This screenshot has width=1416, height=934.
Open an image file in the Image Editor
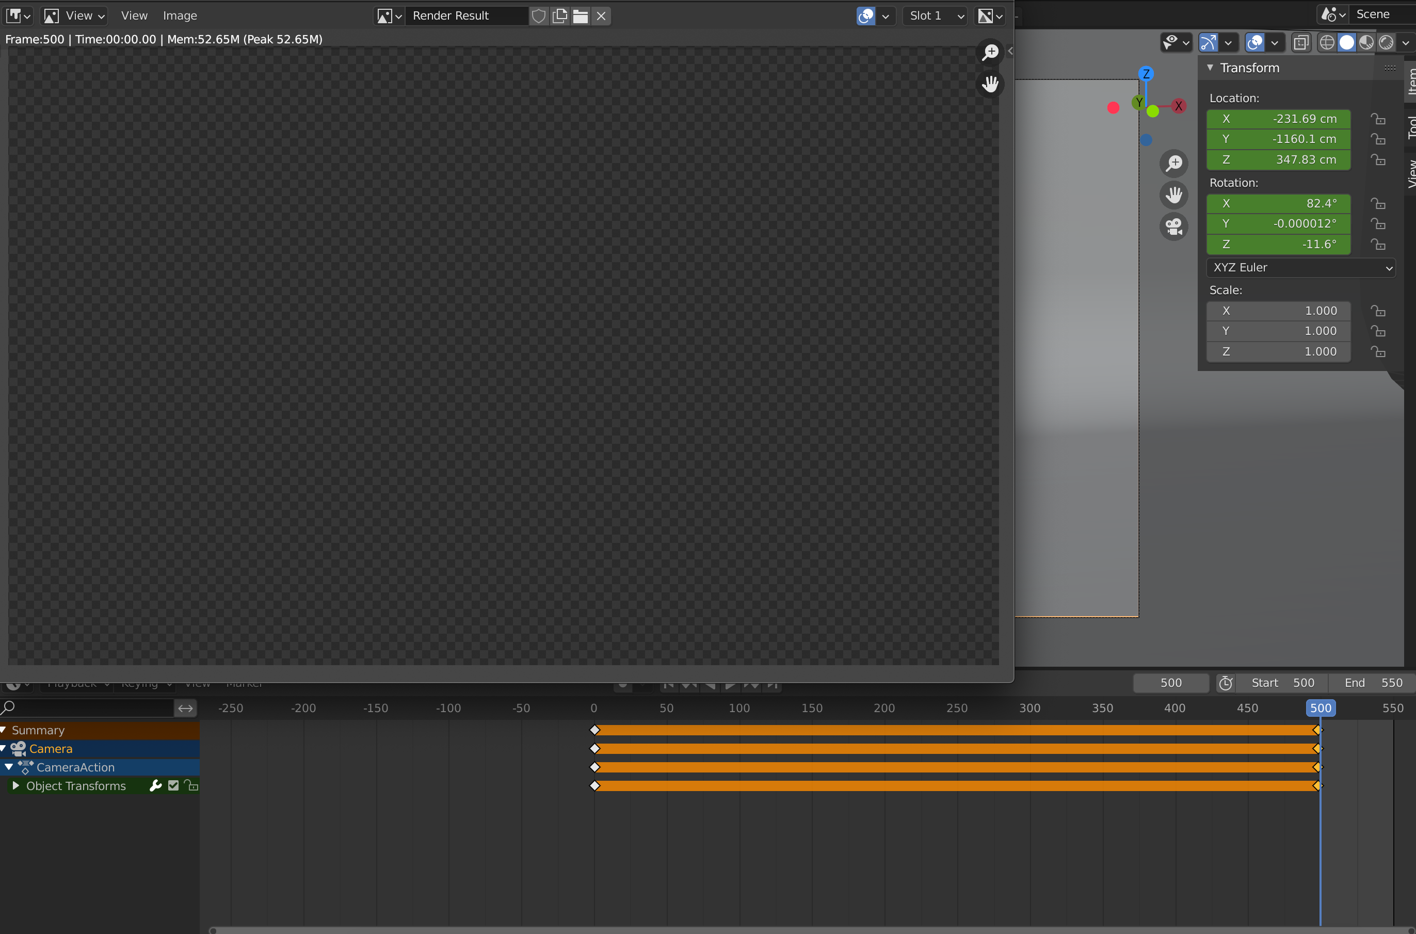(x=580, y=16)
